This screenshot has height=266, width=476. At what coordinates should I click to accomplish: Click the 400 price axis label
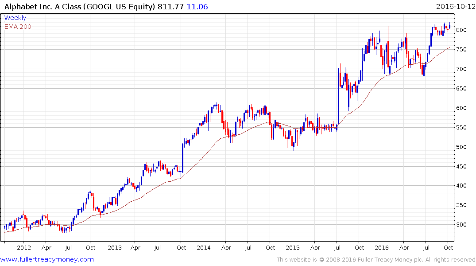[x=461, y=185]
